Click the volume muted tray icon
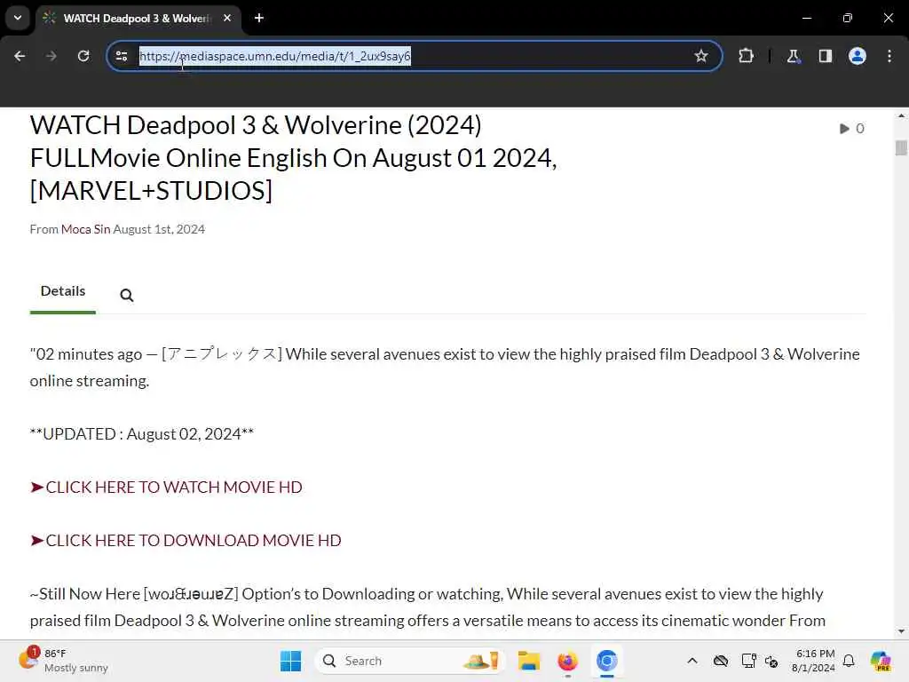909x682 pixels. [x=771, y=661]
